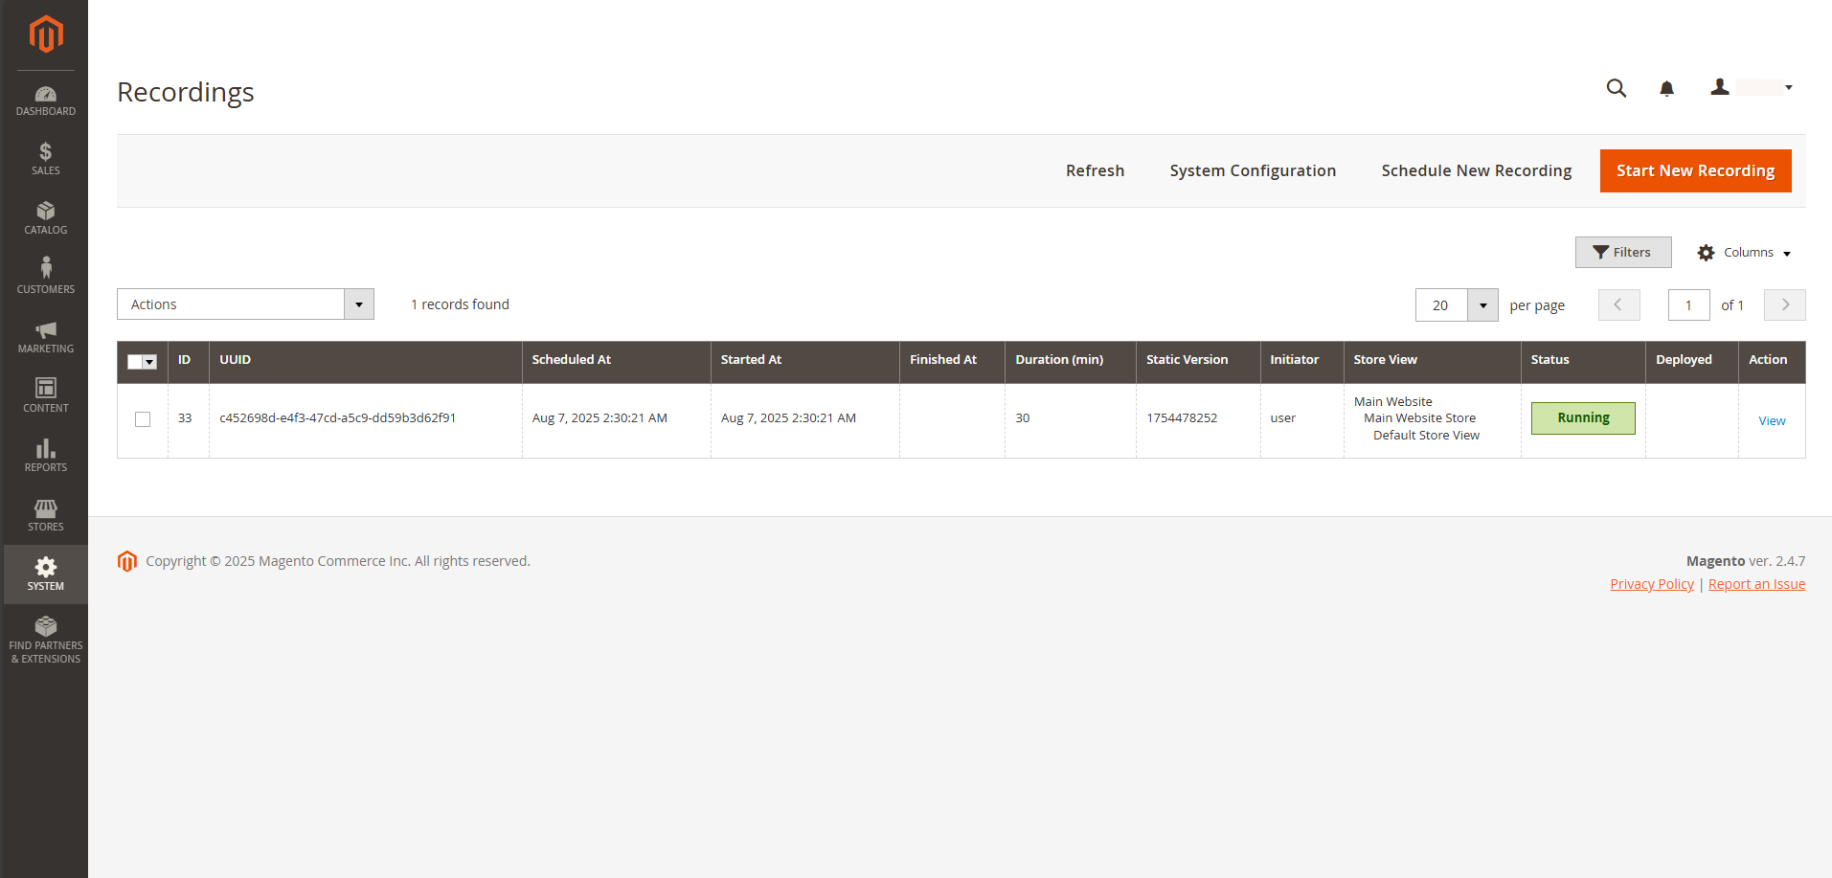Sort by Scheduled At column header
This screenshot has height=878, width=1832.
(617, 362)
